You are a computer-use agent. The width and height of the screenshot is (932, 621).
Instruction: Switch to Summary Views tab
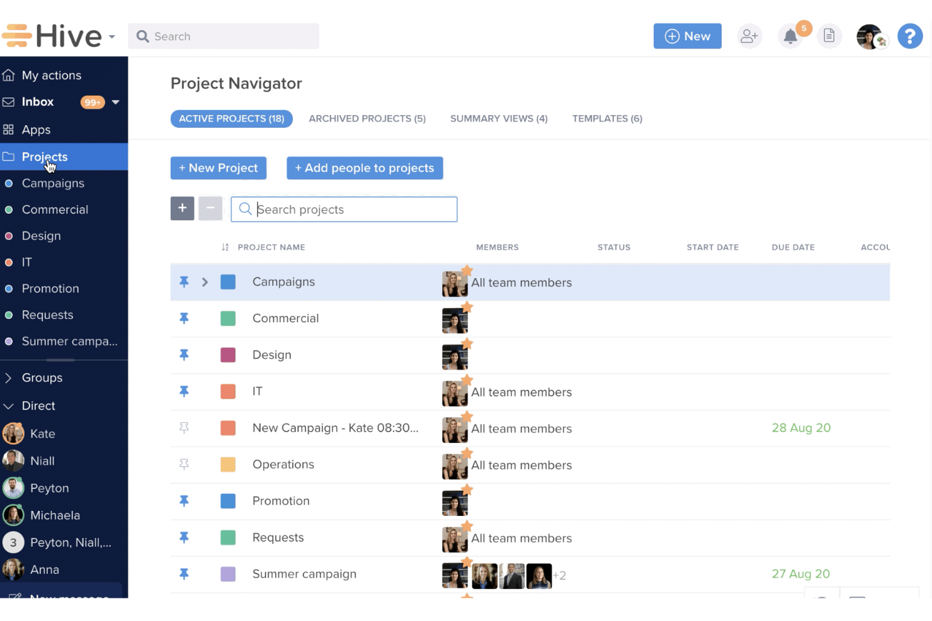coord(499,118)
